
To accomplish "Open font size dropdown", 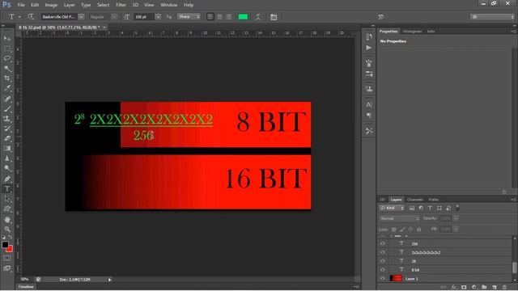I will [x=159, y=17].
